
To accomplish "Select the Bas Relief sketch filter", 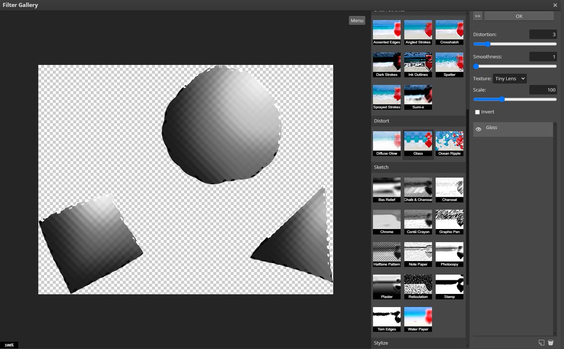I will pyautogui.click(x=387, y=190).
